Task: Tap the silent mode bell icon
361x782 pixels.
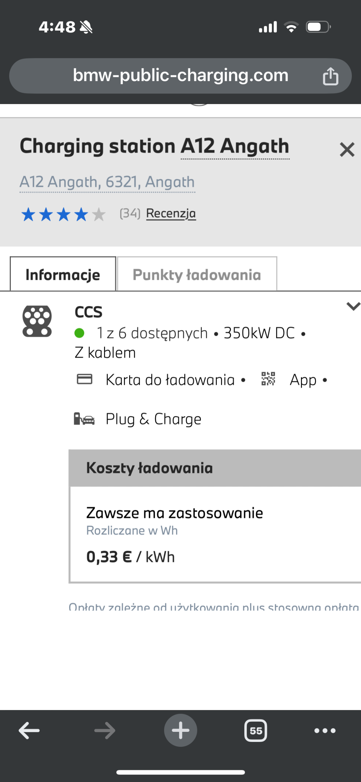Action: [x=86, y=27]
